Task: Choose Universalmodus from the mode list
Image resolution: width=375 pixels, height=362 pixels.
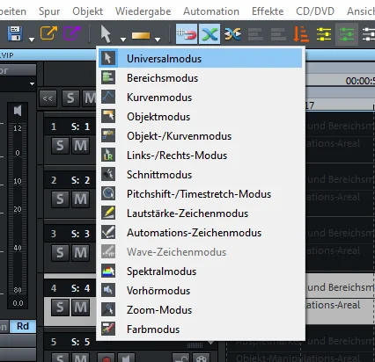Action: (201, 59)
